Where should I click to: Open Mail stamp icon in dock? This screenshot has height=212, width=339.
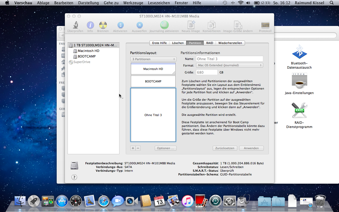click(90, 201)
